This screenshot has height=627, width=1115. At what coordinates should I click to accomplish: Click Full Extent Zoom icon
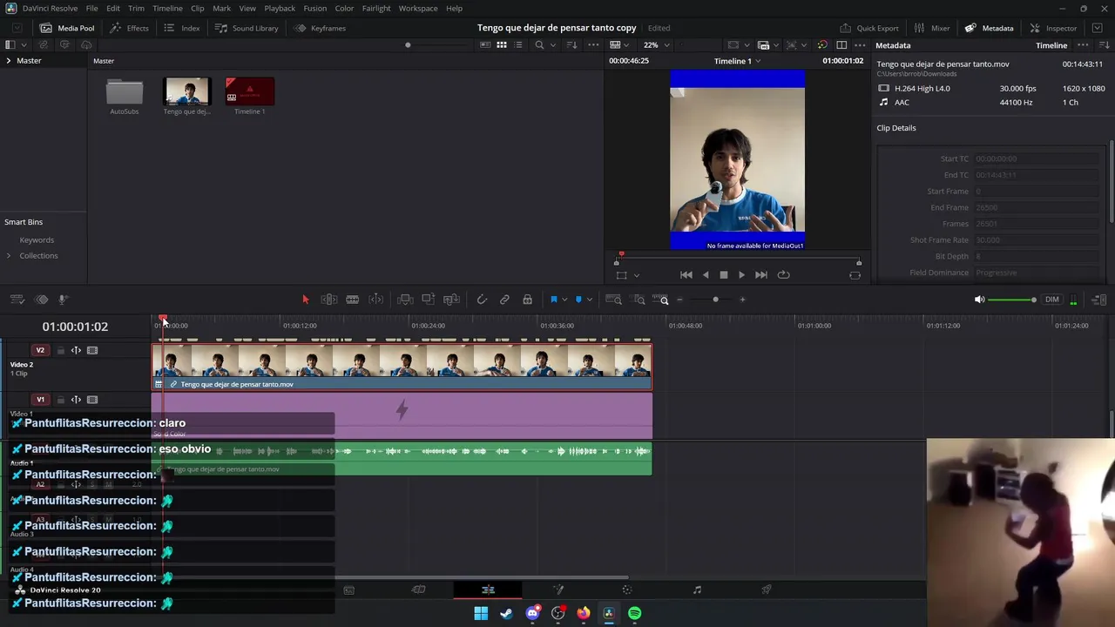click(613, 300)
